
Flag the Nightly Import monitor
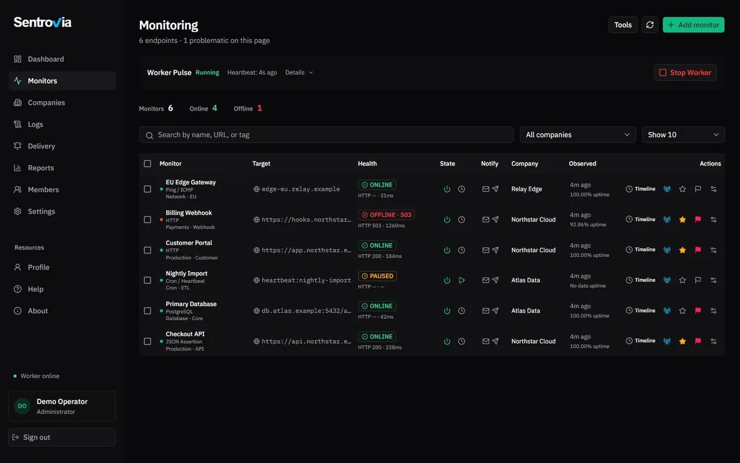point(698,280)
